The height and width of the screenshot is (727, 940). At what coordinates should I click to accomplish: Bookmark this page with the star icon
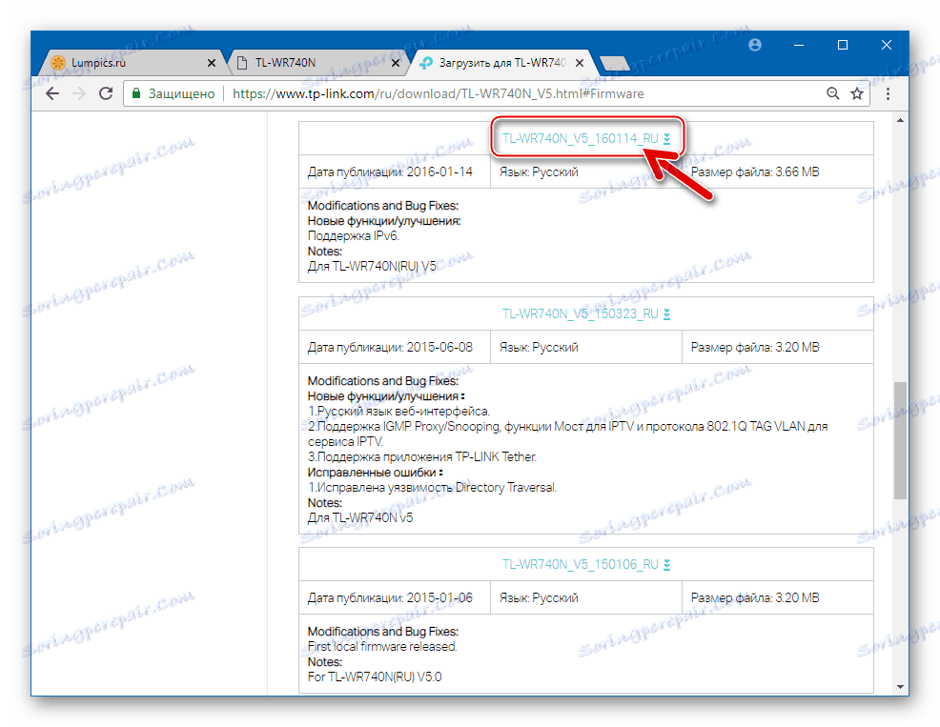pos(857,93)
